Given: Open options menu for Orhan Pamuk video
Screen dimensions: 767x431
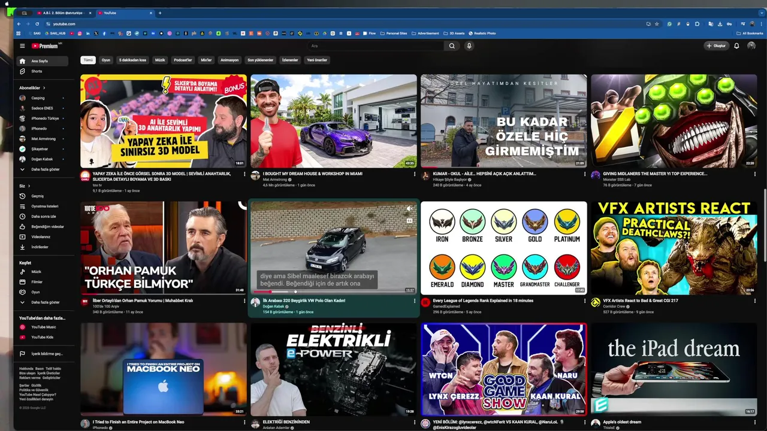Looking at the screenshot, I should tap(244, 301).
